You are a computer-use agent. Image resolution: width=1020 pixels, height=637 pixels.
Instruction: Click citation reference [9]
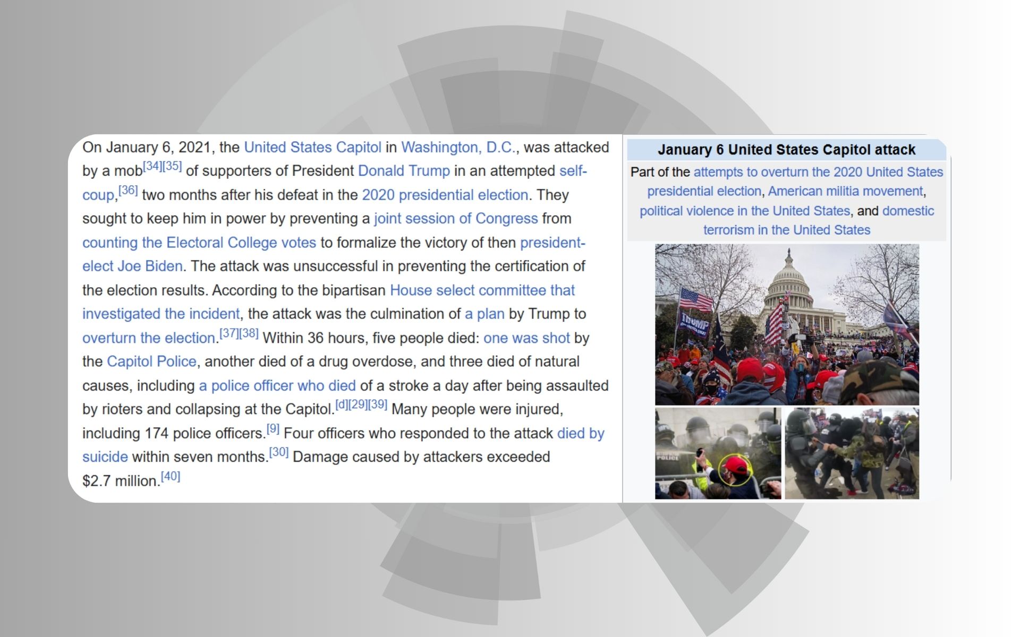273,429
